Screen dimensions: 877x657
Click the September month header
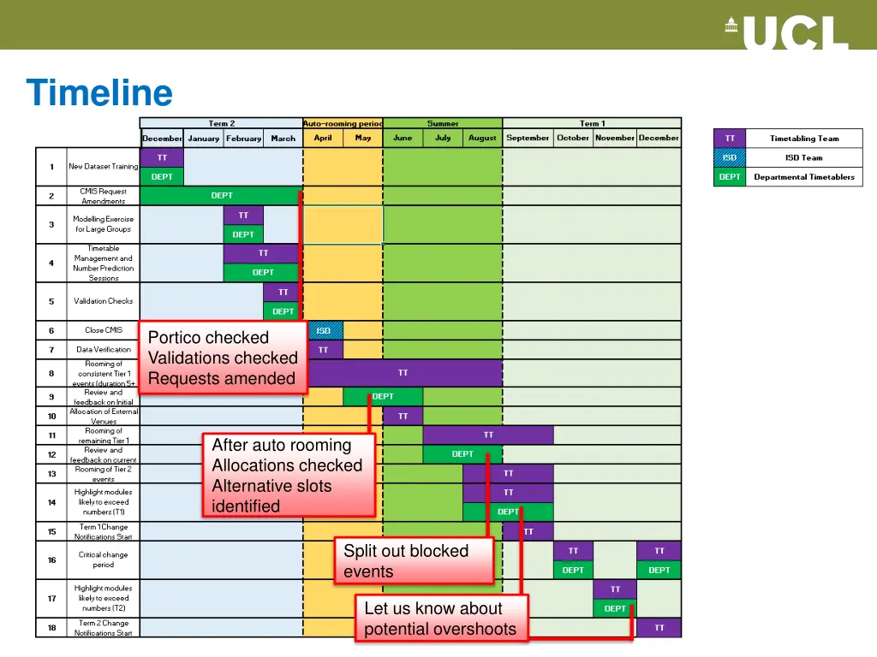(x=528, y=138)
